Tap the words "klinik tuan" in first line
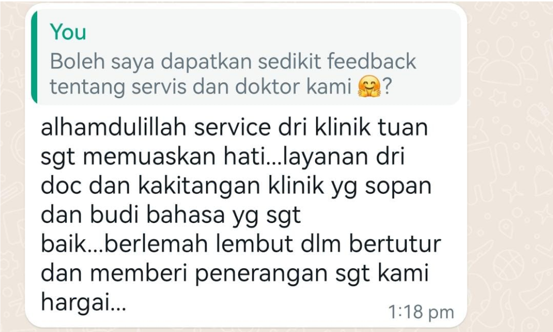Image resolution: width=553 pixels, height=332 pixels. click(371, 127)
